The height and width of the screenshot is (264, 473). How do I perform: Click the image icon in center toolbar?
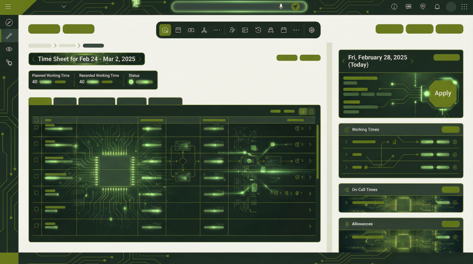(x=245, y=30)
